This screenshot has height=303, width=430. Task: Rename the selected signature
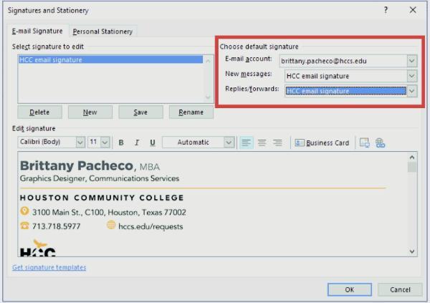click(x=191, y=112)
